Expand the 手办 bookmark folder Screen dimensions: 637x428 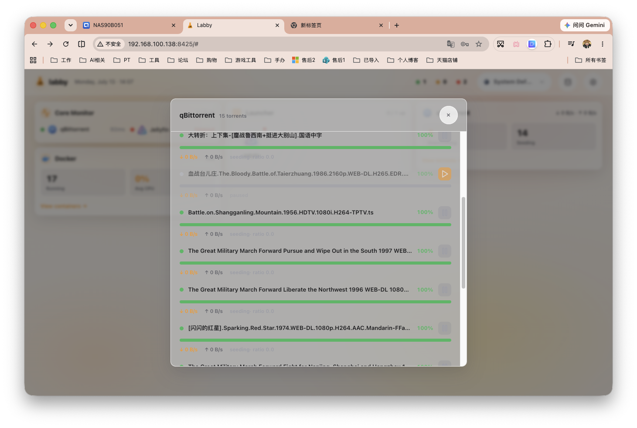pos(275,60)
